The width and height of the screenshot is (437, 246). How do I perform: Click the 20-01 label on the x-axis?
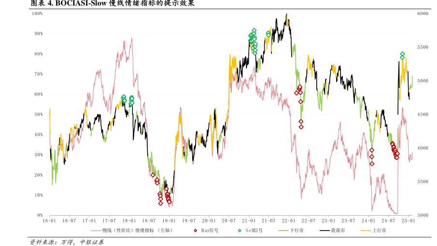tap(209, 220)
